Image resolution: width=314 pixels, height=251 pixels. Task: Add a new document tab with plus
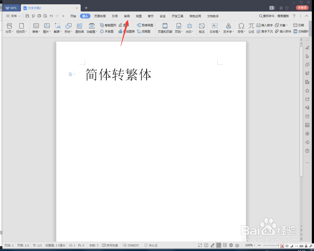point(86,8)
